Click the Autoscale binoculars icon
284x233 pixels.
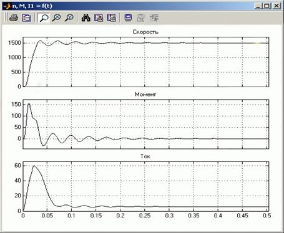click(x=86, y=18)
